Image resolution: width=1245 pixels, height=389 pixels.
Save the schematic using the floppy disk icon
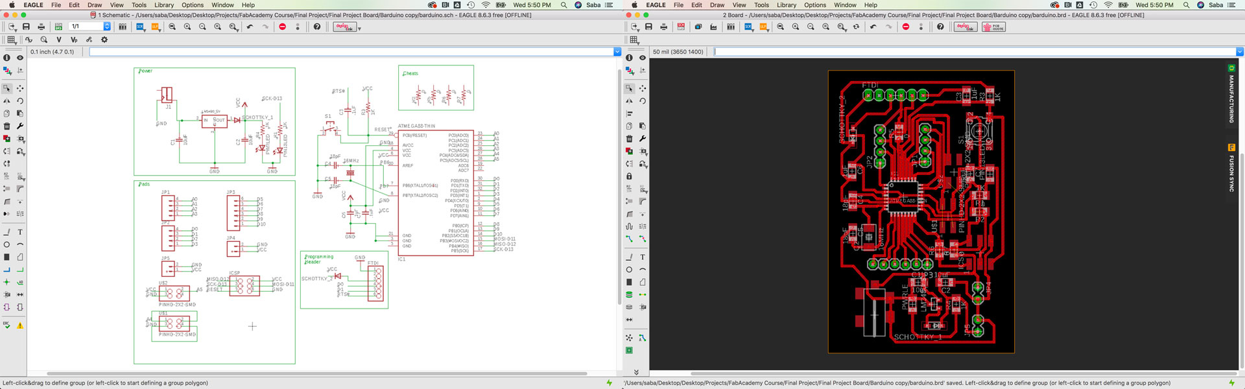(26, 27)
